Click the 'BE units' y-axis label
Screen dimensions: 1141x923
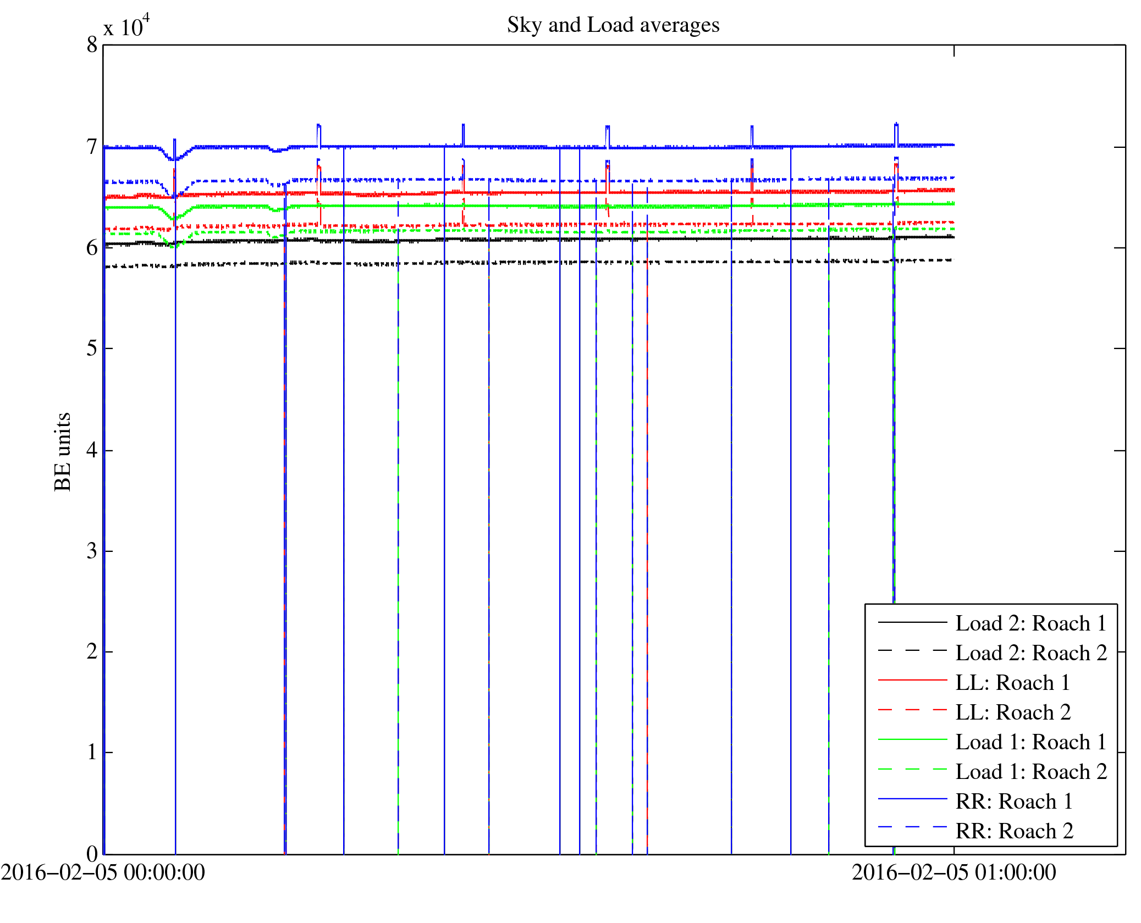coord(63,451)
